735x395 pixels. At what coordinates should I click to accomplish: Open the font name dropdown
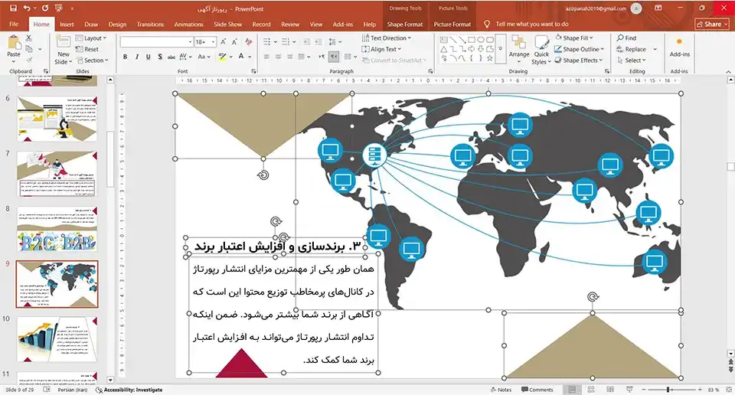(x=190, y=42)
